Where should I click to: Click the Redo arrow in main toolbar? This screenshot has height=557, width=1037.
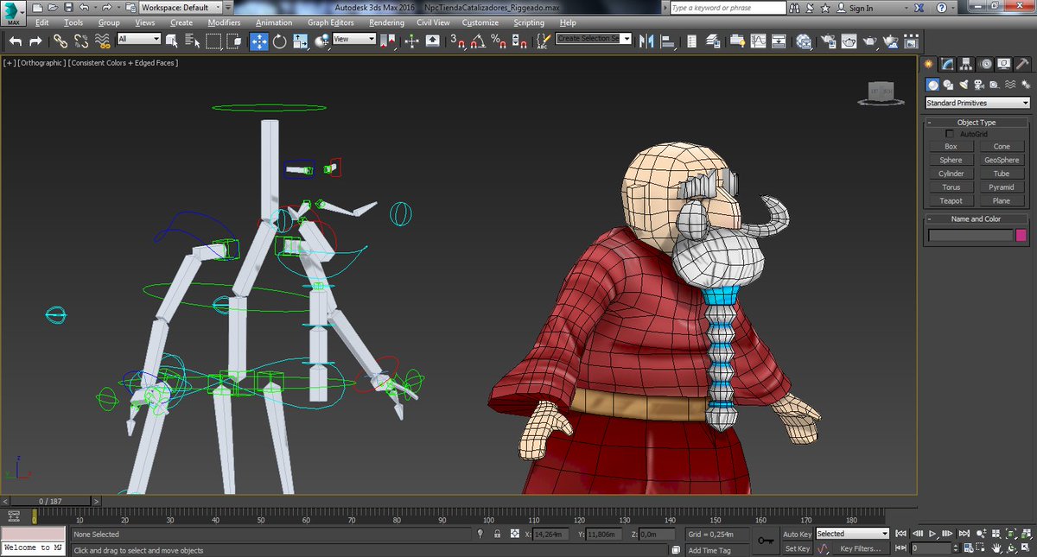click(35, 41)
